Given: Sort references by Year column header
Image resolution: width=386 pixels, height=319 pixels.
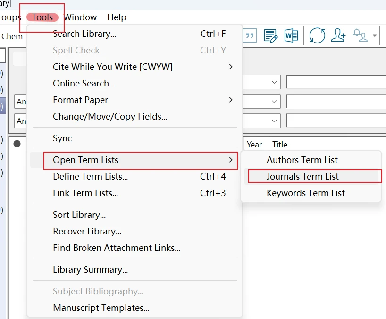Looking at the screenshot, I should pyautogui.click(x=254, y=145).
